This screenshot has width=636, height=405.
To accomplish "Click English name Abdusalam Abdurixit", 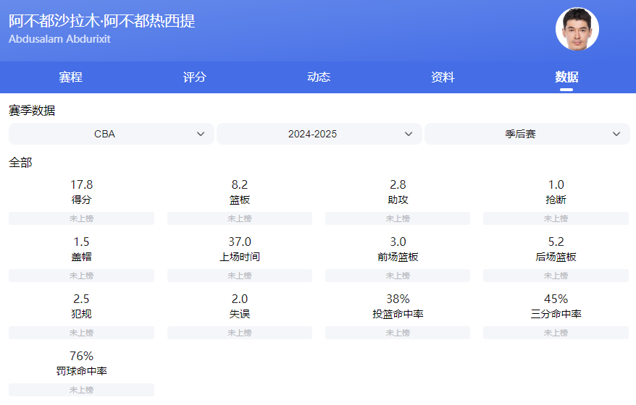I will [x=59, y=39].
